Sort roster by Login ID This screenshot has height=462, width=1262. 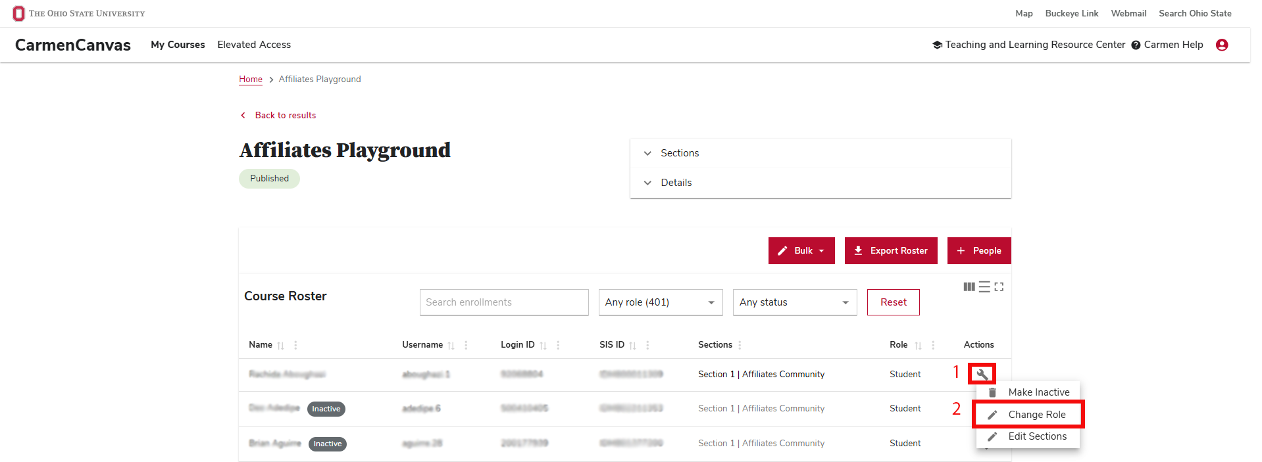pyautogui.click(x=543, y=346)
